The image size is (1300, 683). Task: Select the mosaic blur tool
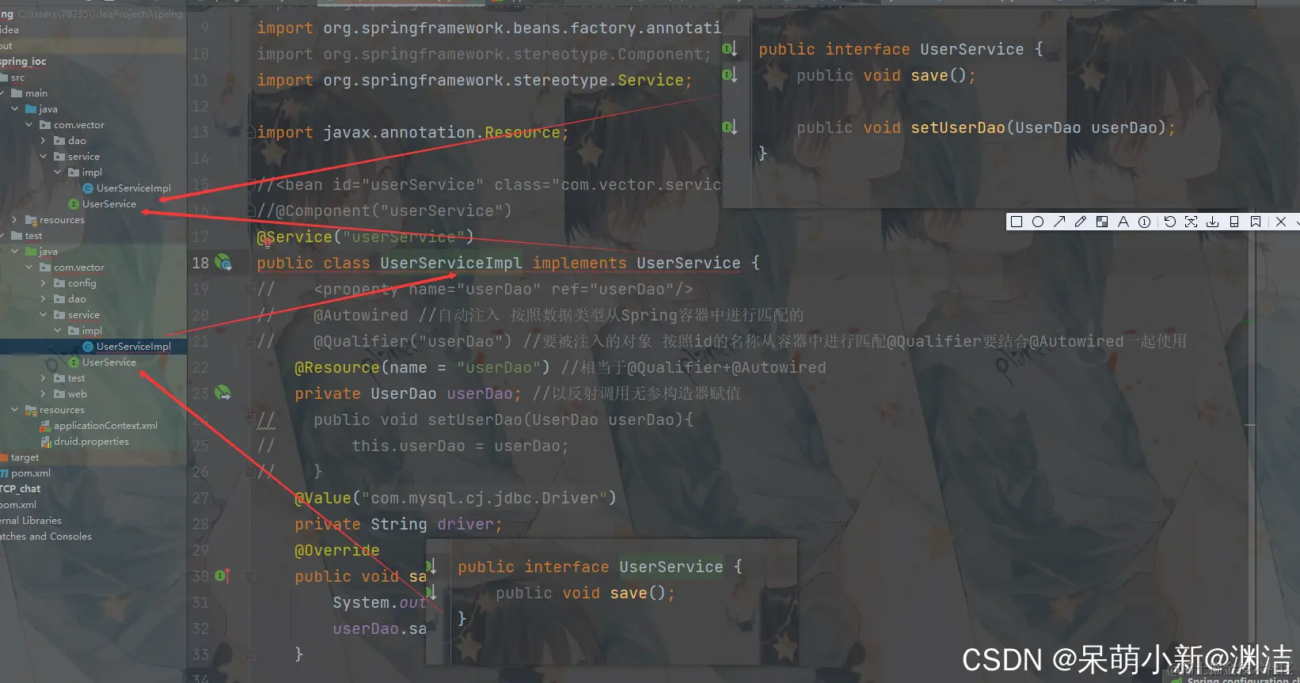1102,222
